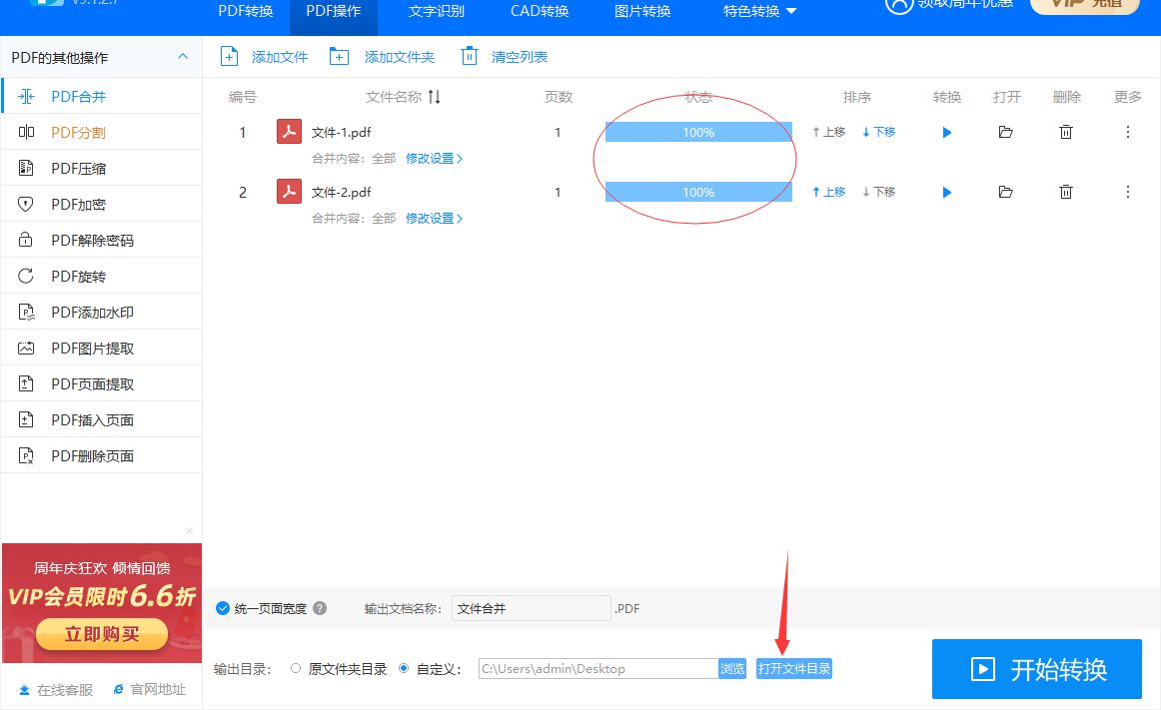Open the 官网地址 link
This screenshot has width=1161, height=710.
pyautogui.click(x=150, y=689)
